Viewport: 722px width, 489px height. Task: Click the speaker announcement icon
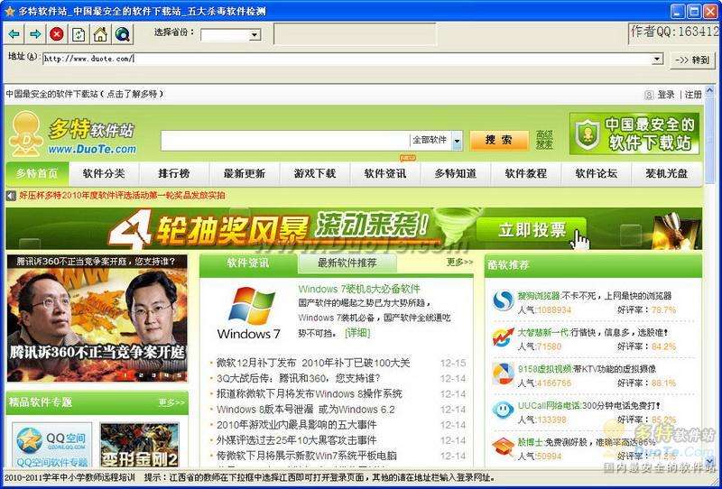[x=11, y=196]
